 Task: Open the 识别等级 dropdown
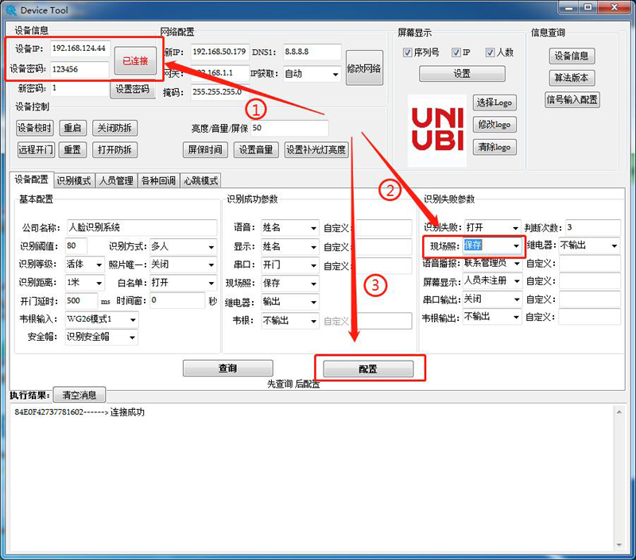point(84,265)
